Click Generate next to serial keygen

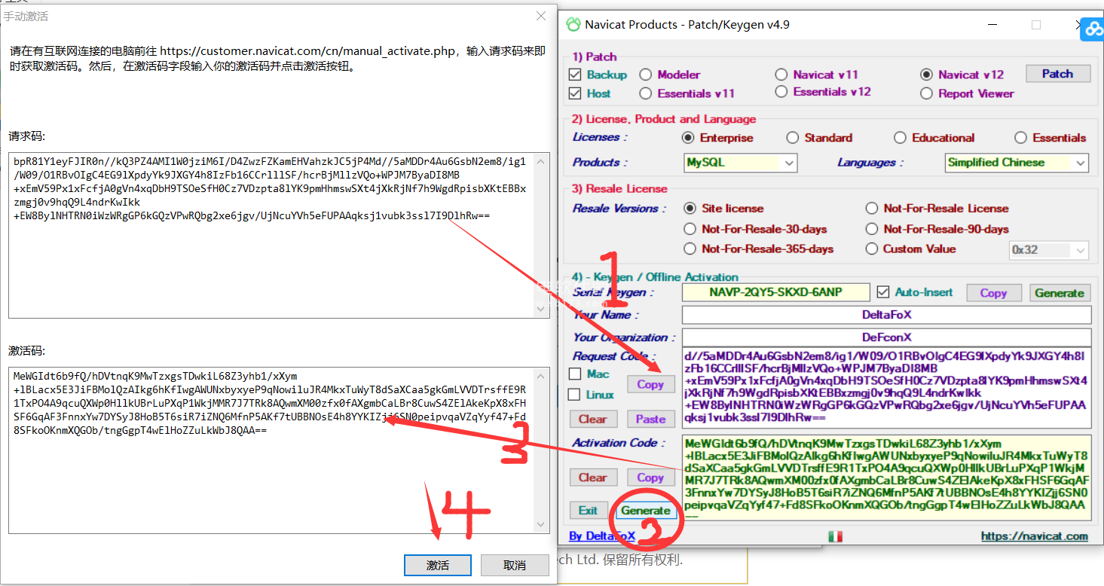coord(1059,293)
